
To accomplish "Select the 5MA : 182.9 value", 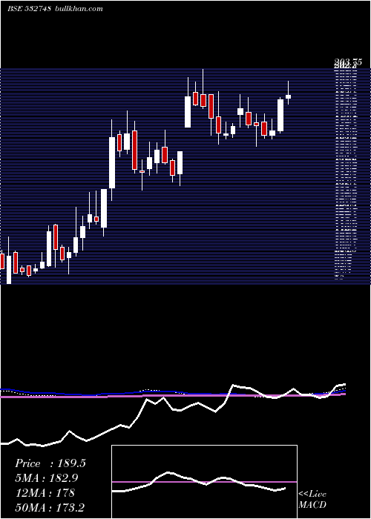I will pos(47,478).
